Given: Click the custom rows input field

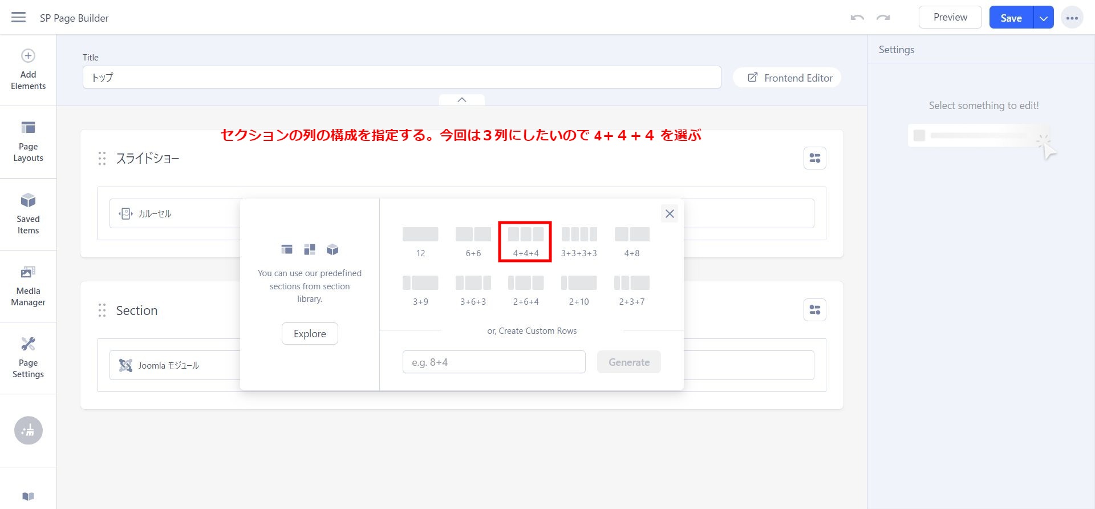Looking at the screenshot, I should tap(494, 362).
